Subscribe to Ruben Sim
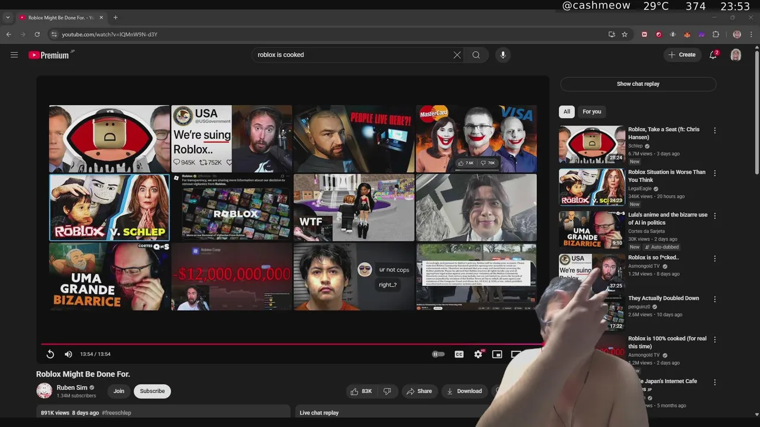 tap(152, 391)
